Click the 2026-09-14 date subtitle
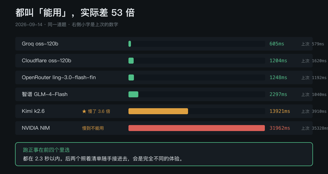Image resolution: width=328 pixels, height=174 pixels. pyautogui.click(x=29, y=24)
